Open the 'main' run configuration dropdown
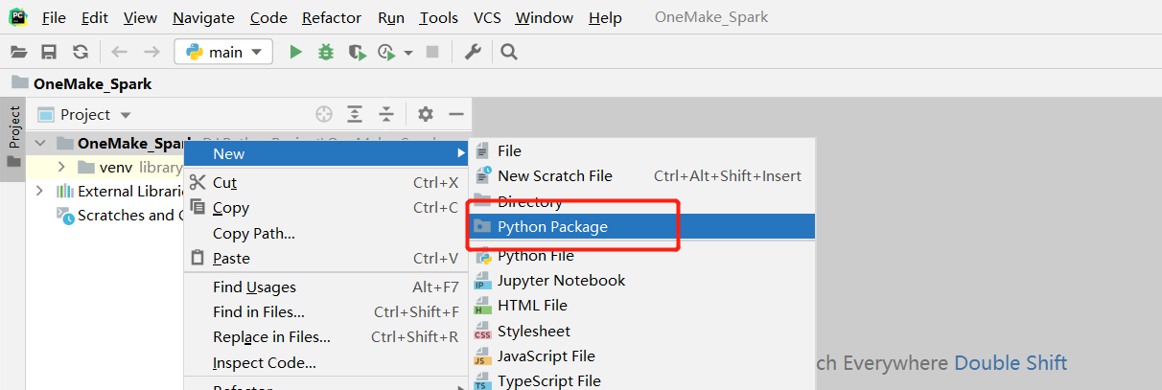1162x390 pixels. click(x=223, y=52)
